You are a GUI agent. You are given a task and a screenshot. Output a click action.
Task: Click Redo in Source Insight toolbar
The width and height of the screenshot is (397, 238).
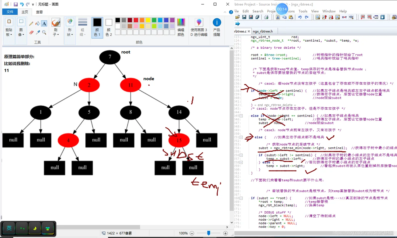[307, 17]
